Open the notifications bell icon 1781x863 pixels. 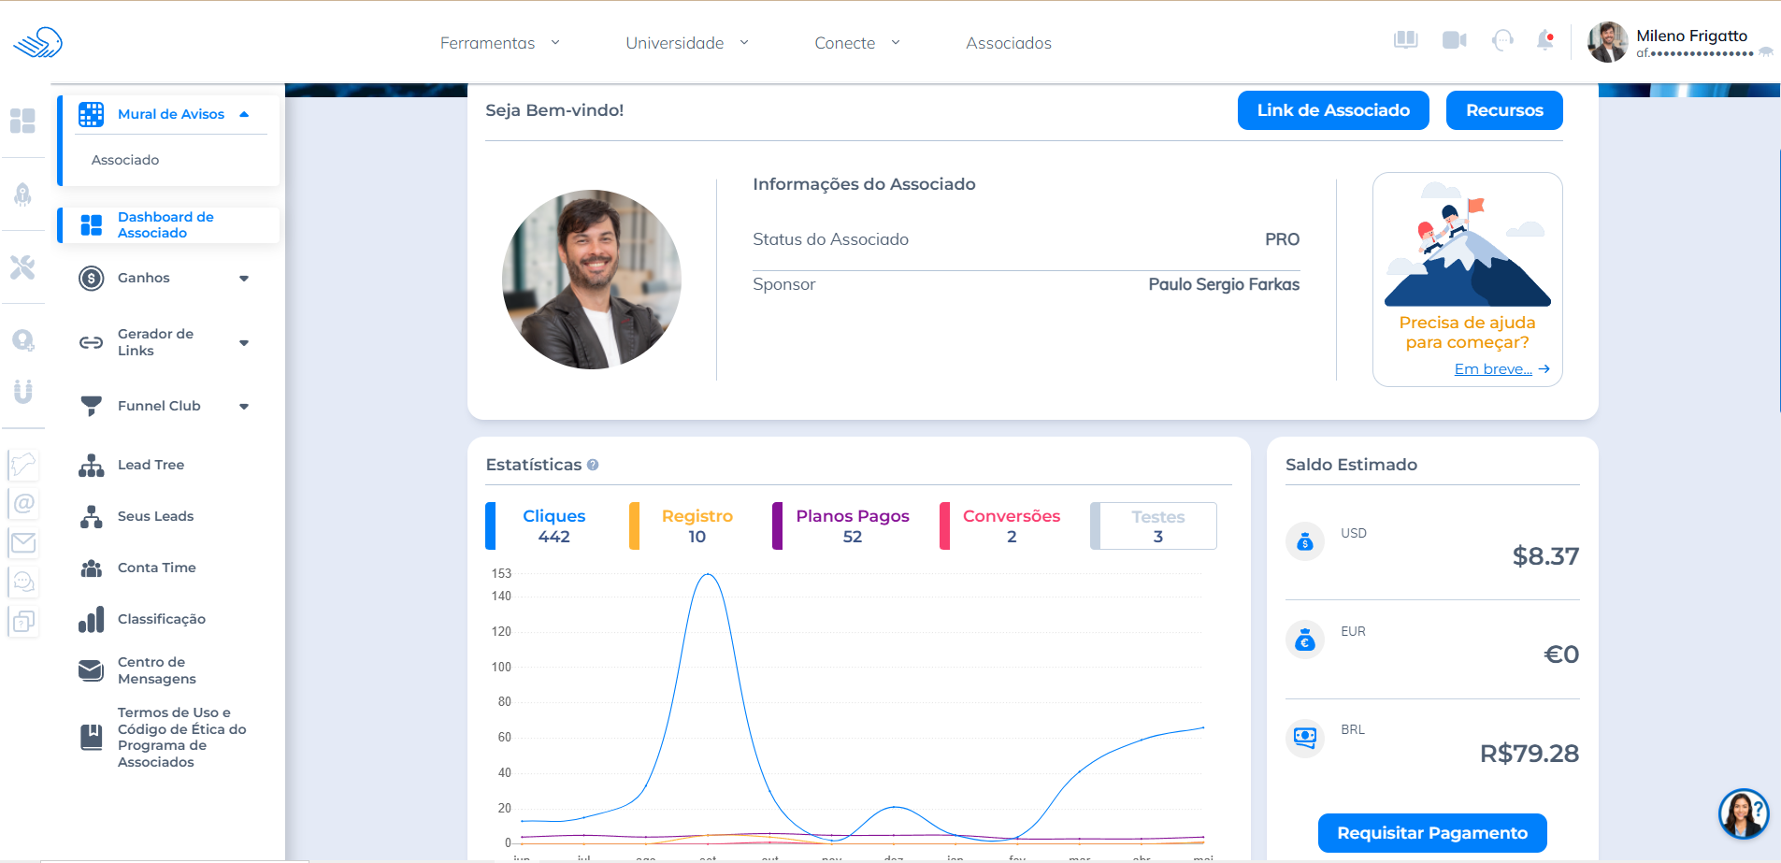tap(1544, 40)
